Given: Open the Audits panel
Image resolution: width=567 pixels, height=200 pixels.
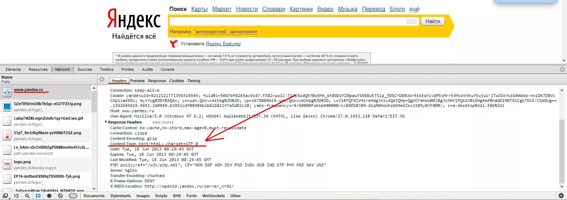Looking at the screenshot, I should point(147,69).
